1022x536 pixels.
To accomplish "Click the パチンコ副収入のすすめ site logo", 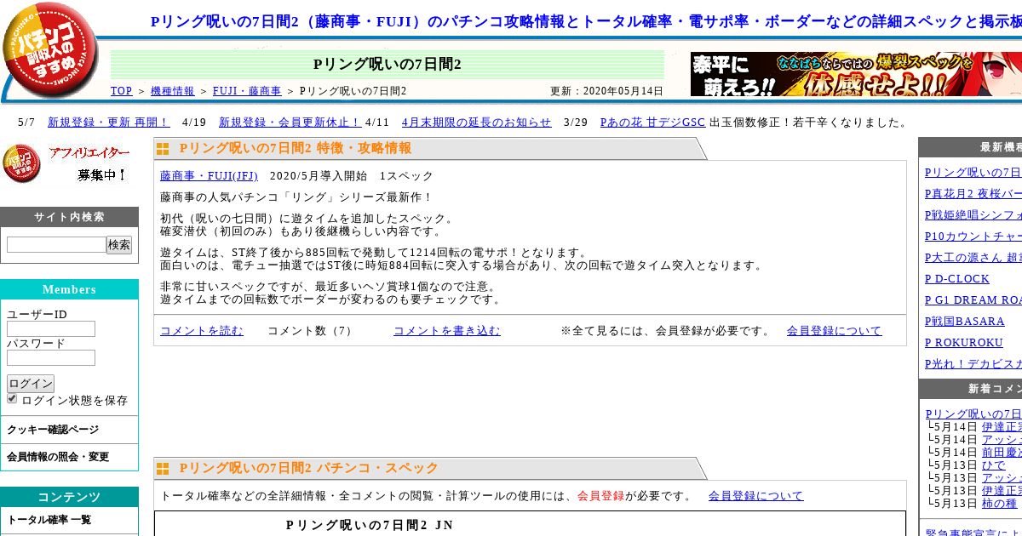I will click(51, 51).
